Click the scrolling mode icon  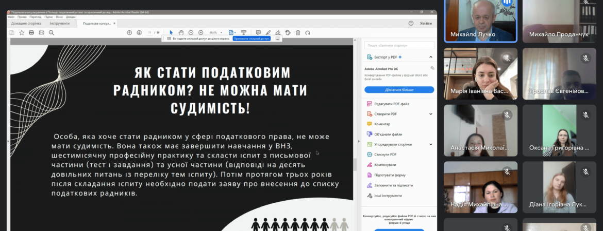(x=243, y=32)
